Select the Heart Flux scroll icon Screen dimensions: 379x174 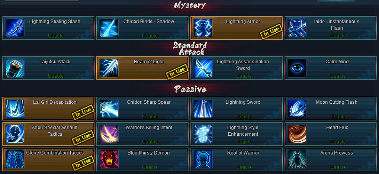click(297, 134)
